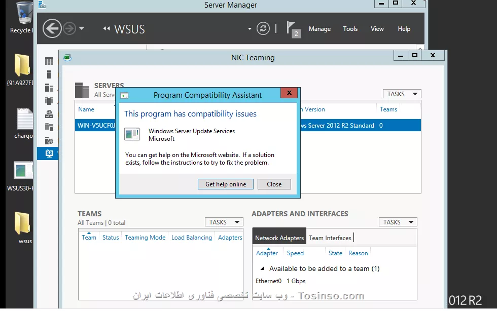Select Local Server icon in sidebar
The width and height of the screenshot is (497, 311).
click(49, 74)
